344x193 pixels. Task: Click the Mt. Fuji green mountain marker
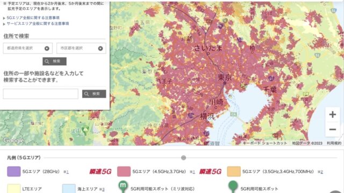point(86,130)
